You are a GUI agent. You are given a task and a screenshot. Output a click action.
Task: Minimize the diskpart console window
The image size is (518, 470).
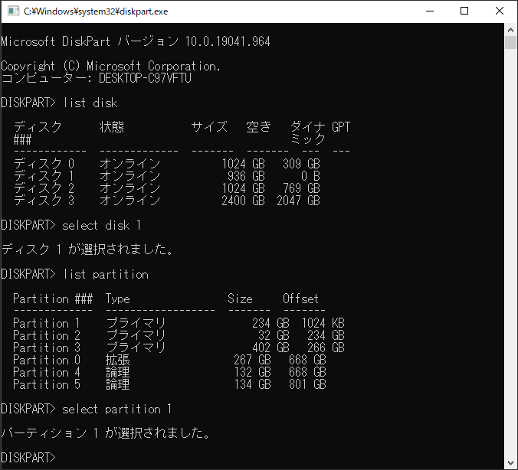coord(429,11)
